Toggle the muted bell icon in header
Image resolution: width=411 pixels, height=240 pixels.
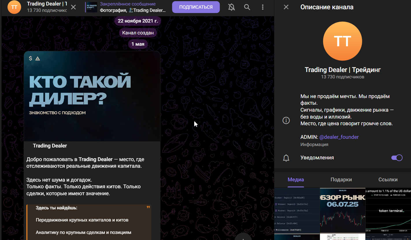click(232, 7)
